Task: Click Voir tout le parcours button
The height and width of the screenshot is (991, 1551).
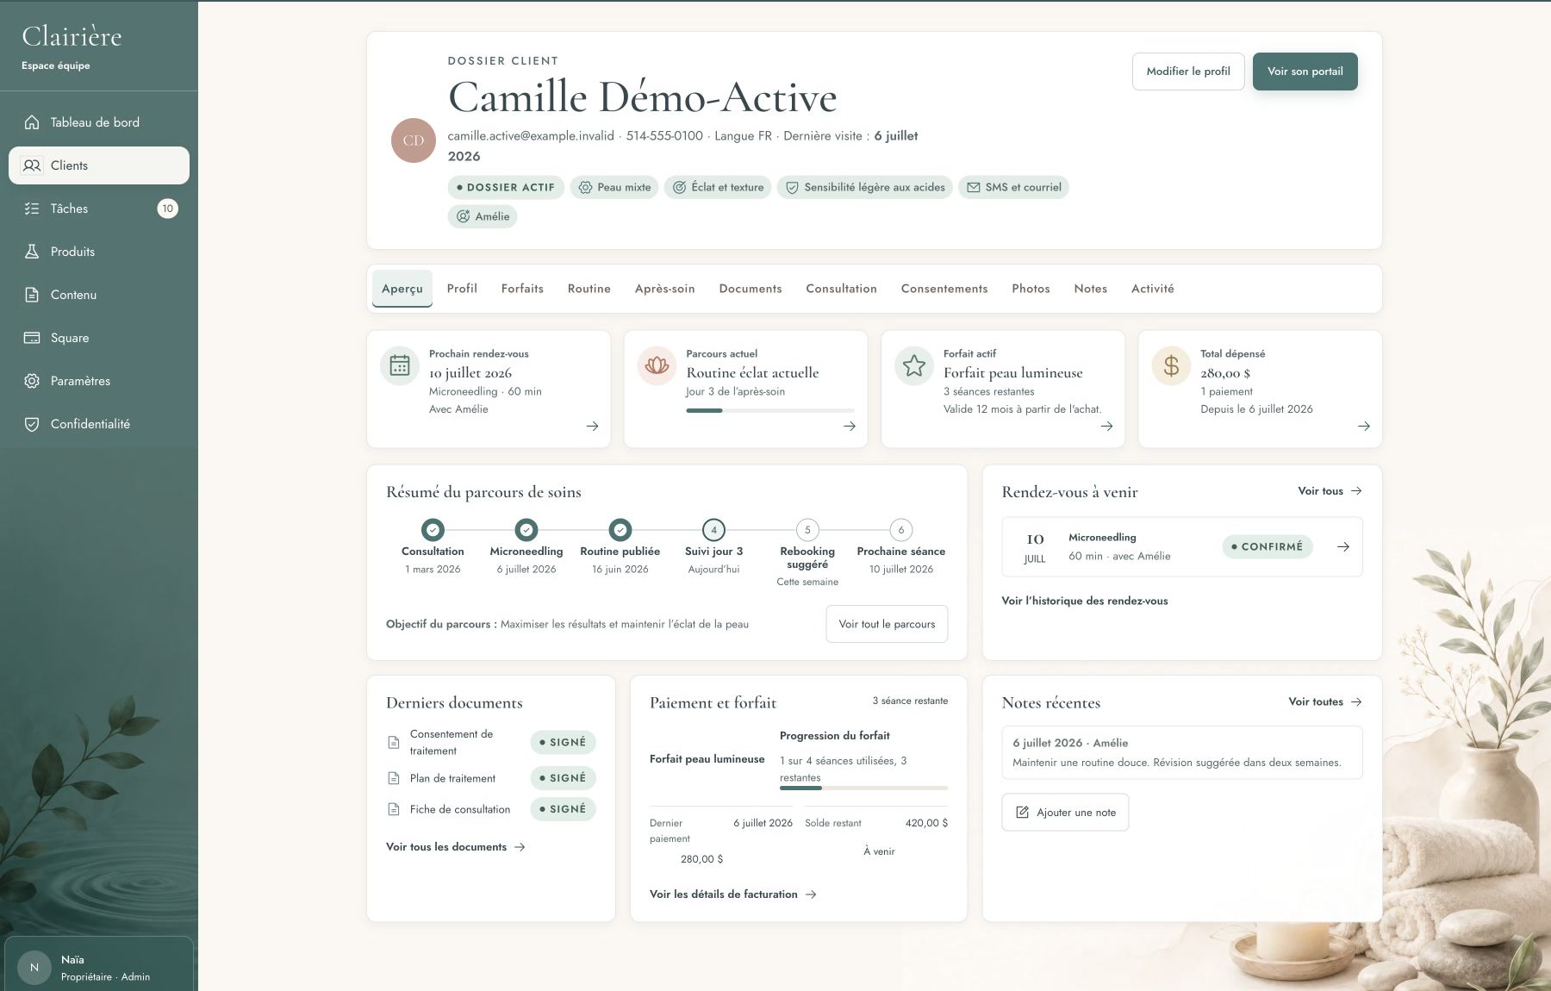Action: (x=887, y=624)
